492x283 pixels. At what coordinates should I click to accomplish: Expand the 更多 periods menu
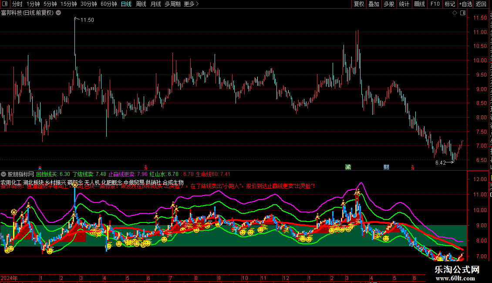191,4
